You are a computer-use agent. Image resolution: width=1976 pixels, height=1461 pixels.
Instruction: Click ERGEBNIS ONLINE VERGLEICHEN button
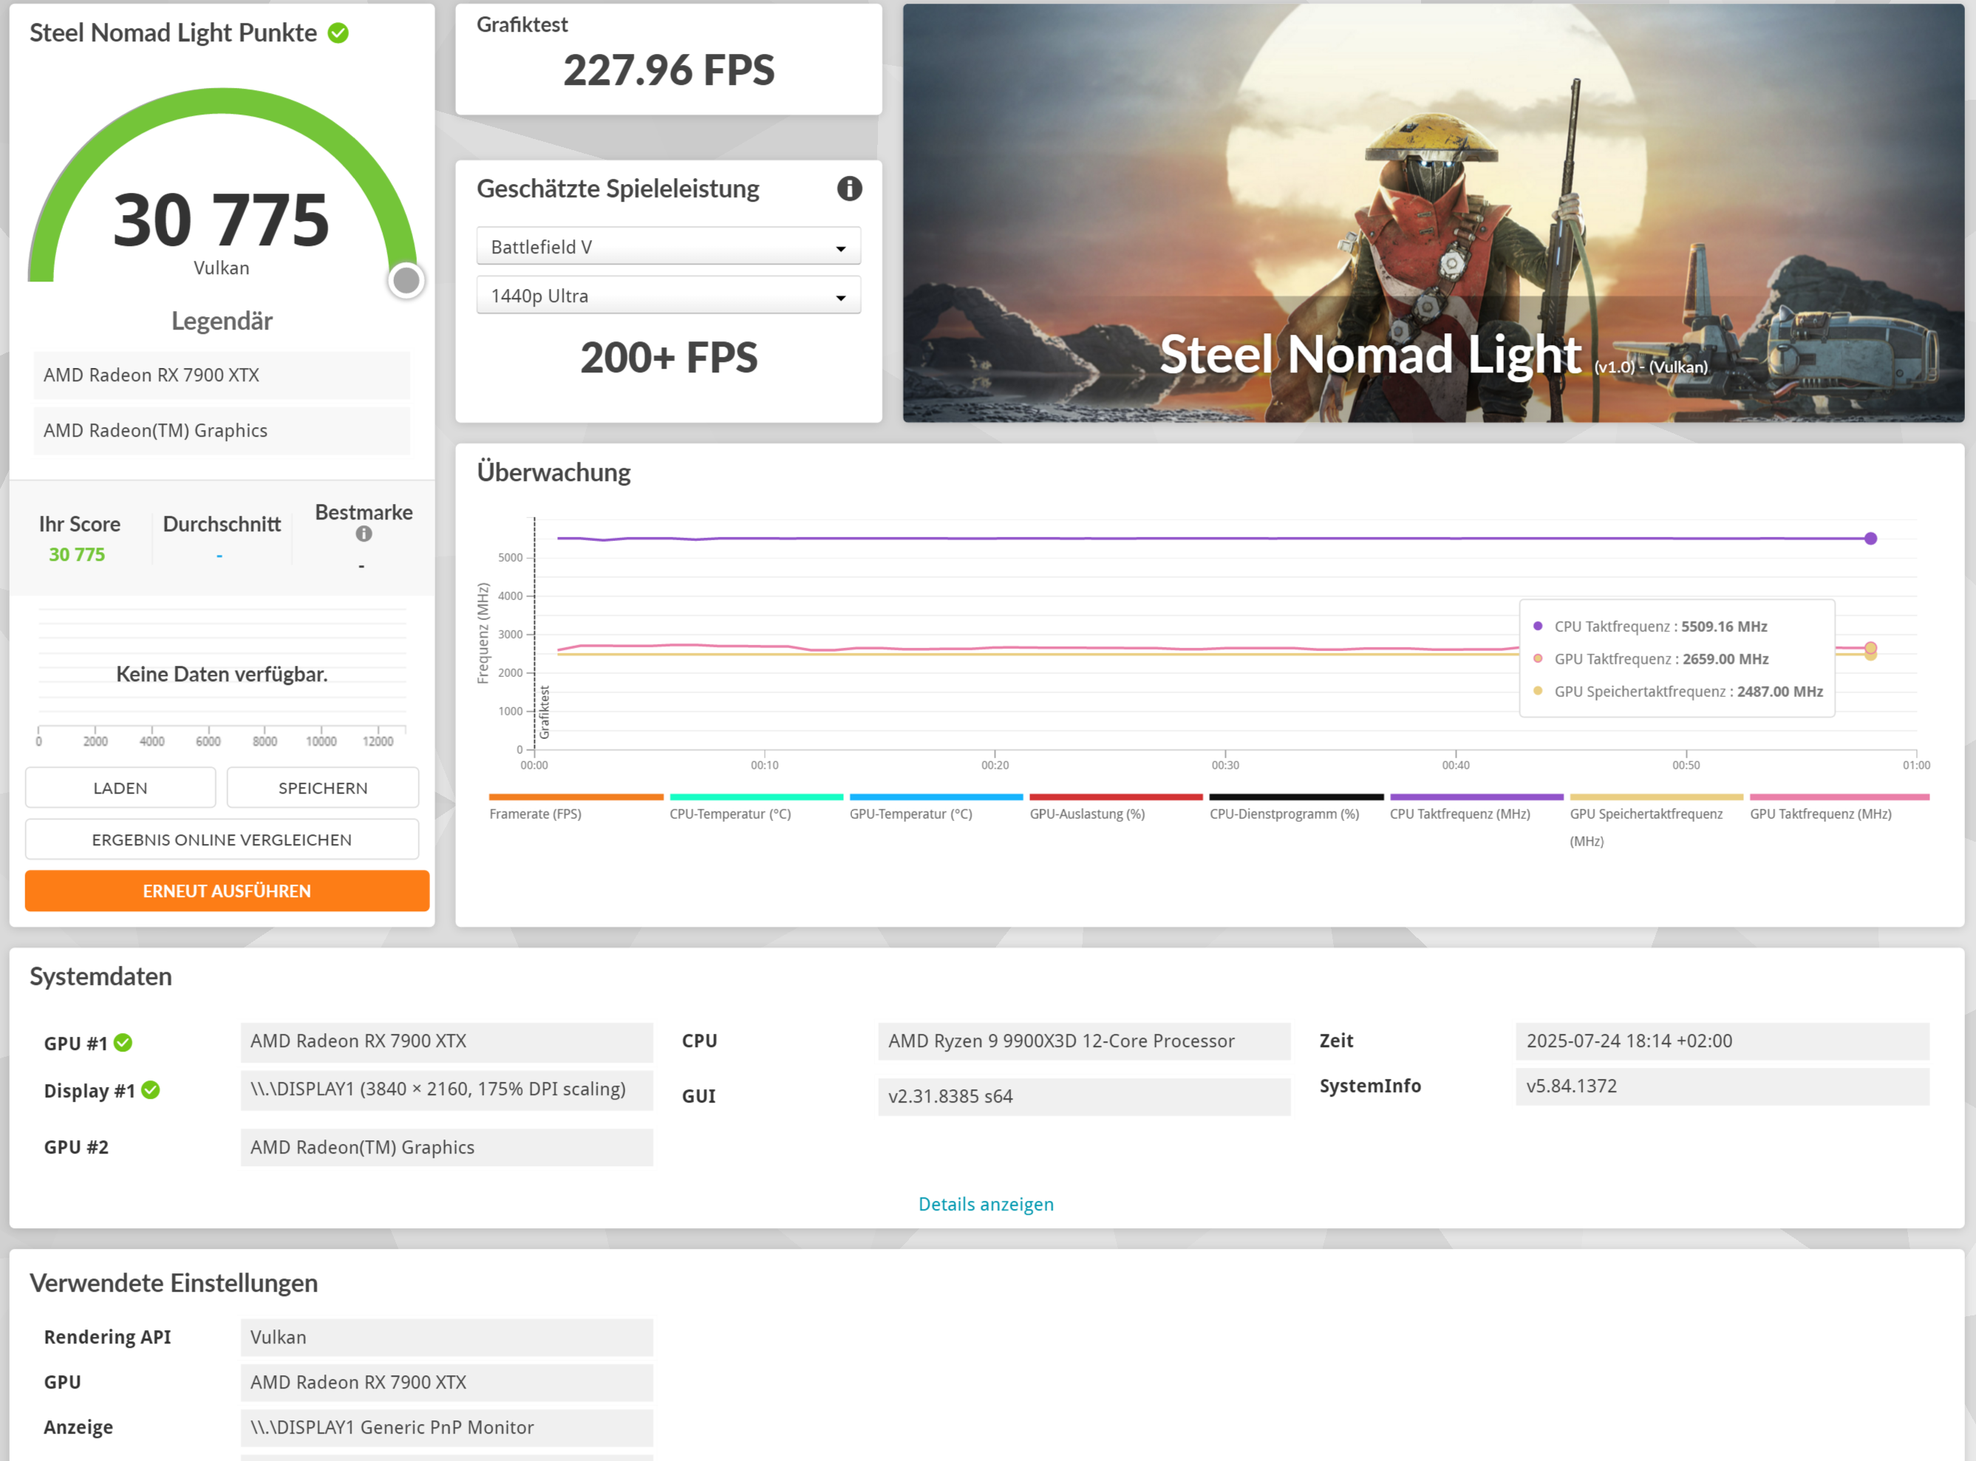coord(222,840)
